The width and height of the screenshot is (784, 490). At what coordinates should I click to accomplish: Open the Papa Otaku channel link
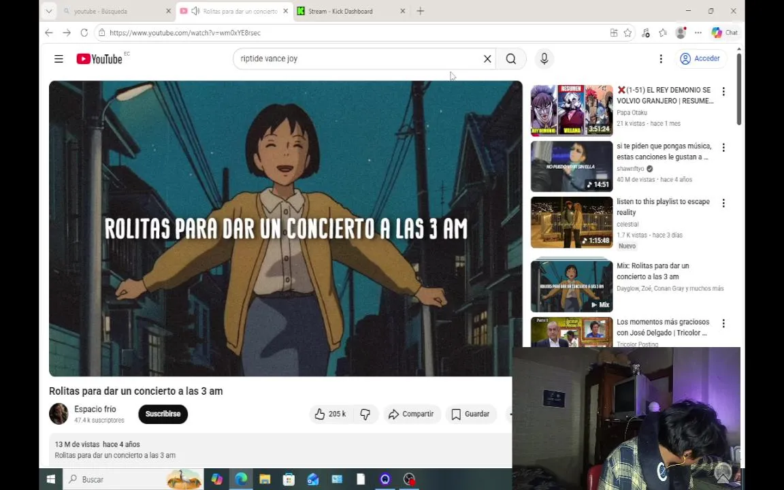(x=632, y=113)
